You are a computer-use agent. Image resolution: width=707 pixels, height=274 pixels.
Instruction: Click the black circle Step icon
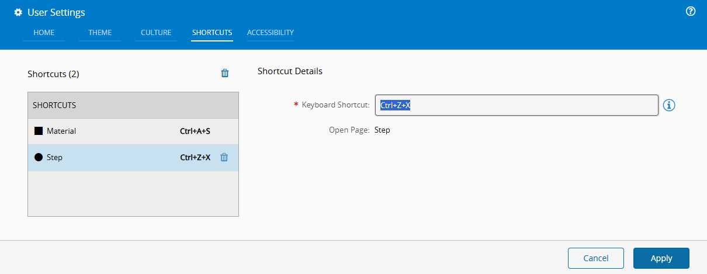click(x=39, y=157)
